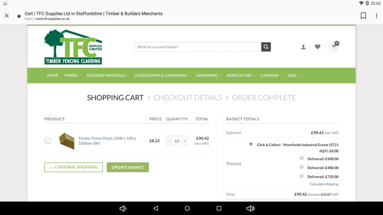Select Click & Collect shipping option
Screen dimensions: 383x215
[x=251, y=144]
